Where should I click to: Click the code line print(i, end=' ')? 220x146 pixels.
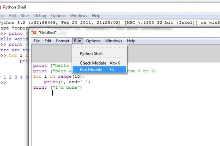click(67, 82)
